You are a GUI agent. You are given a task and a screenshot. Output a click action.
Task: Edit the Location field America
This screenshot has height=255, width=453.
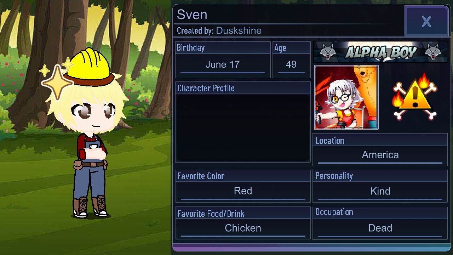click(380, 155)
